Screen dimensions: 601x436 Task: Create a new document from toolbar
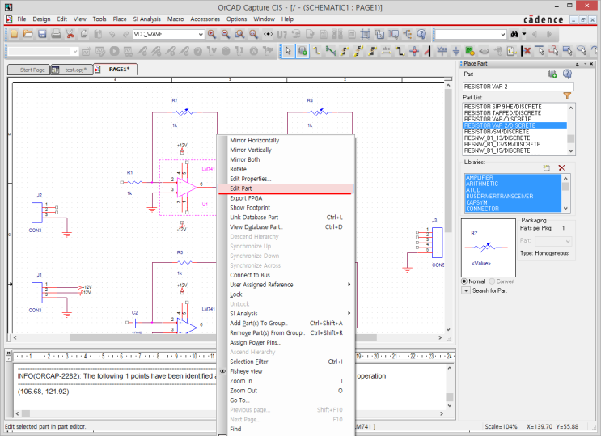pyautogui.click(x=15, y=34)
